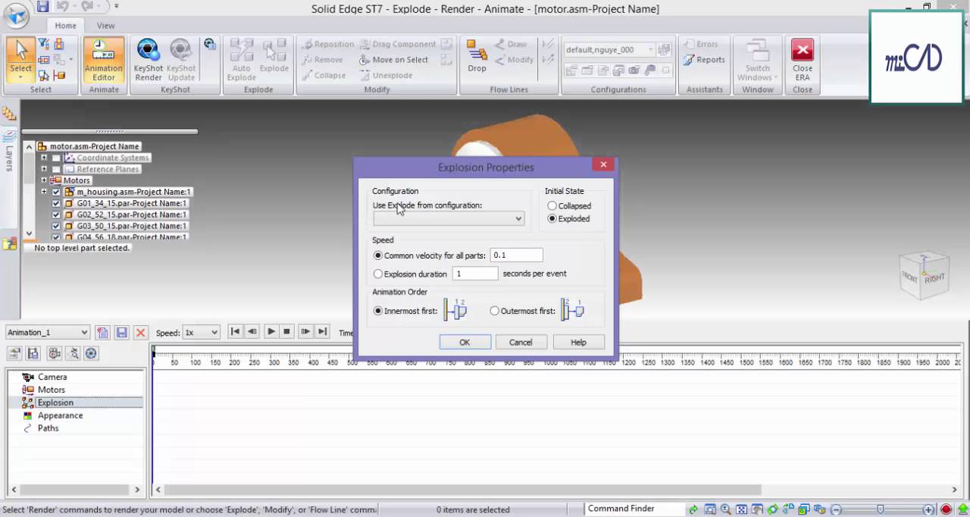
Task: Click the animation properties icon
Action: (x=14, y=353)
